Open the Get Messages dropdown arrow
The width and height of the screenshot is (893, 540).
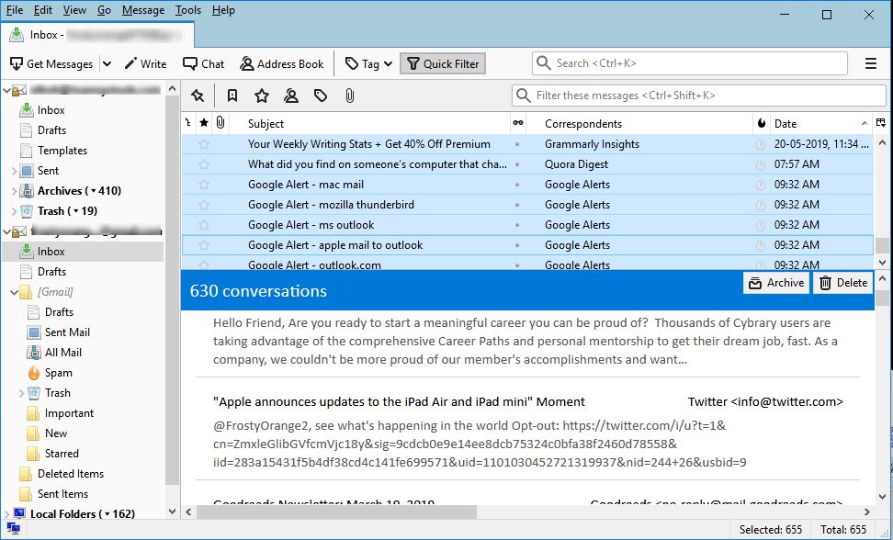107,63
